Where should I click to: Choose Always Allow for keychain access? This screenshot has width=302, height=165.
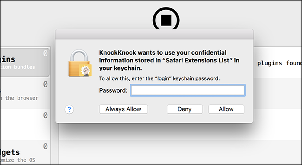[x=124, y=109]
